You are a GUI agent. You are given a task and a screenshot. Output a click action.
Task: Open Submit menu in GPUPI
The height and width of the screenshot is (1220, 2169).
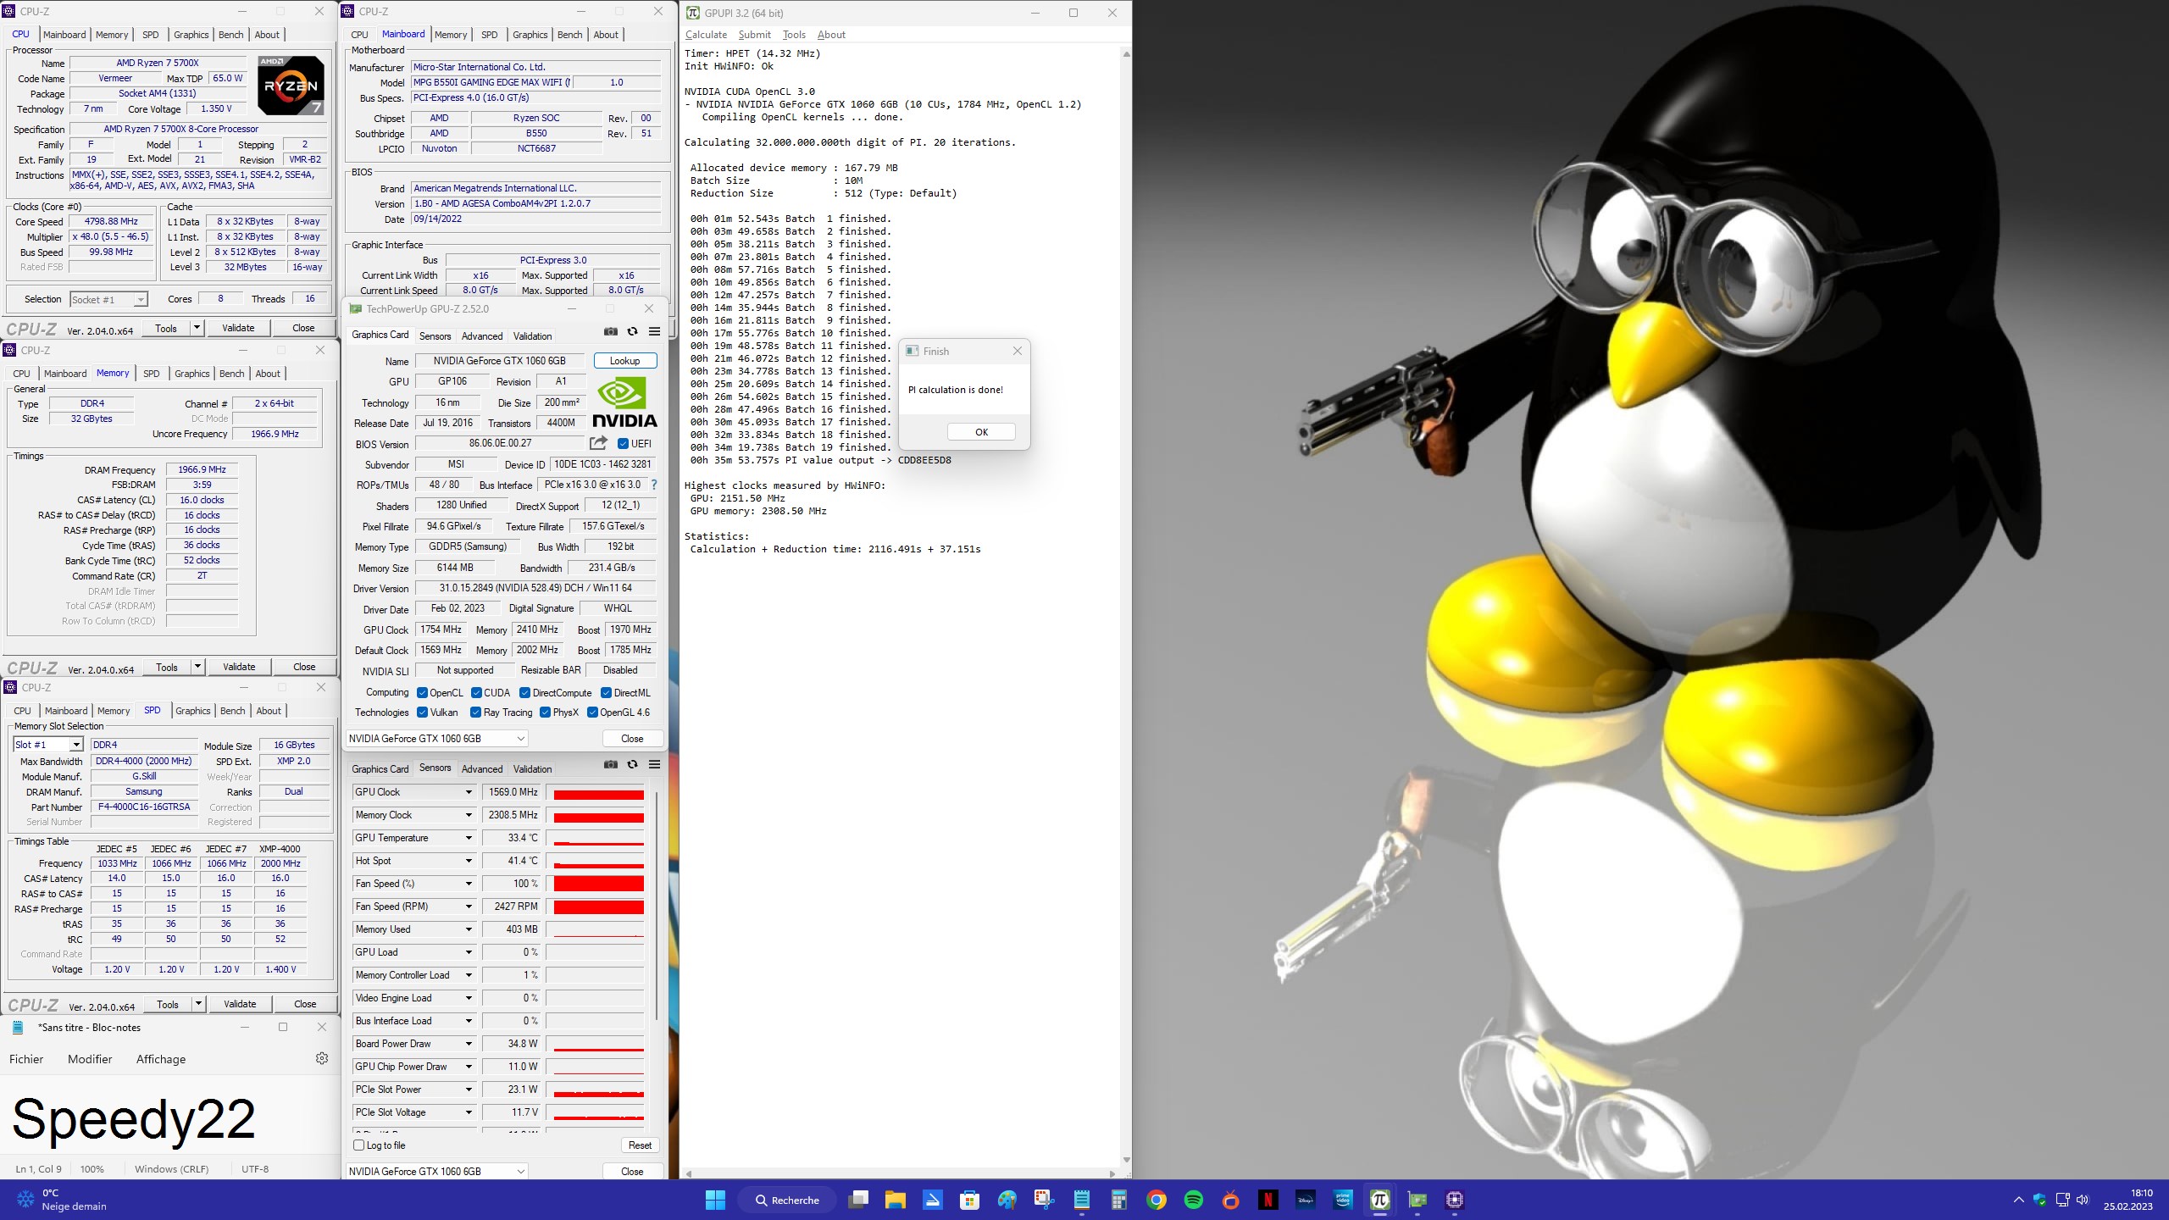754,35
